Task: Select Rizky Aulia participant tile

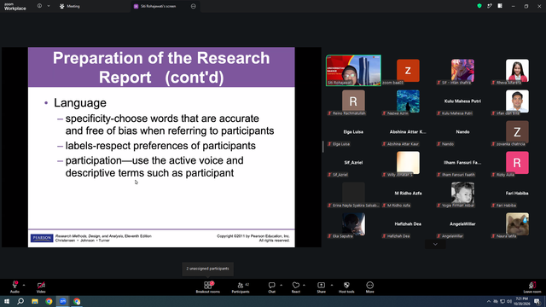Action: [518, 163]
